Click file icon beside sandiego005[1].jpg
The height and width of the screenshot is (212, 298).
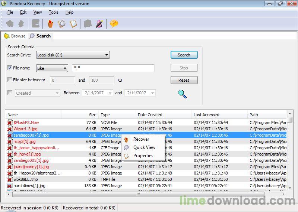tap(10, 160)
